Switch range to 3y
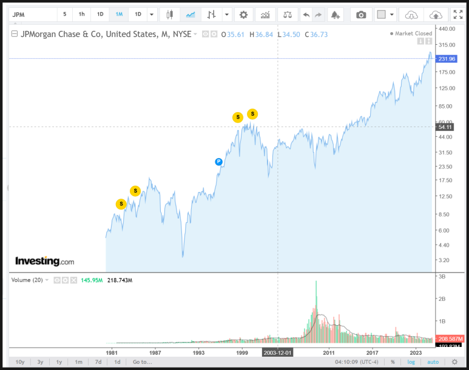Viewport: 469px width, 370px height. [x=40, y=362]
